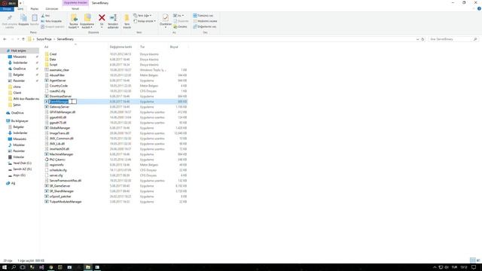This screenshot has height=271, width=482.
Task: Switch to the Giriş ribbon tab
Action: (20, 9)
